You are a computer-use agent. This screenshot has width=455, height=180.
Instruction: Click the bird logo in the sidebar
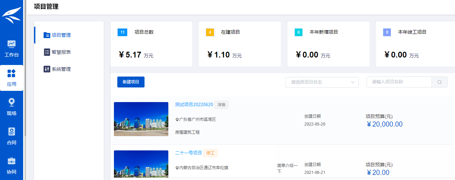click(x=12, y=15)
